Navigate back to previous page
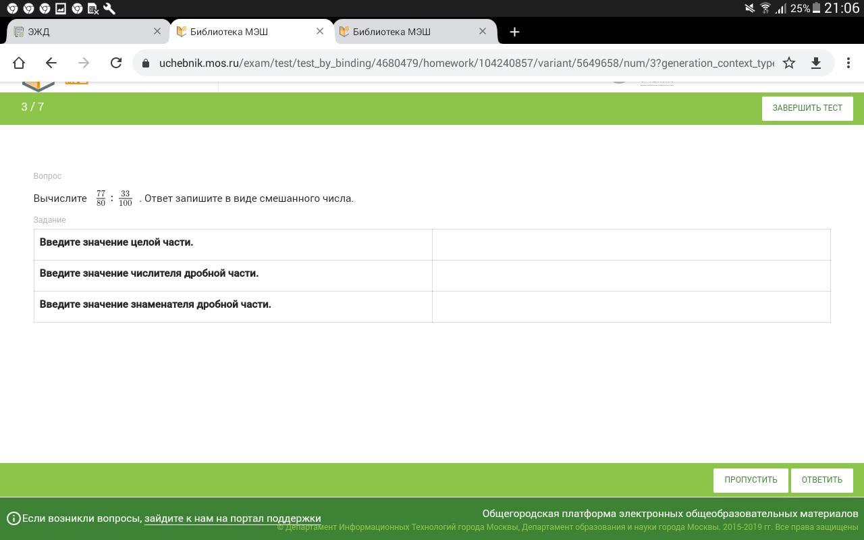The width and height of the screenshot is (864, 540). tap(51, 63)
